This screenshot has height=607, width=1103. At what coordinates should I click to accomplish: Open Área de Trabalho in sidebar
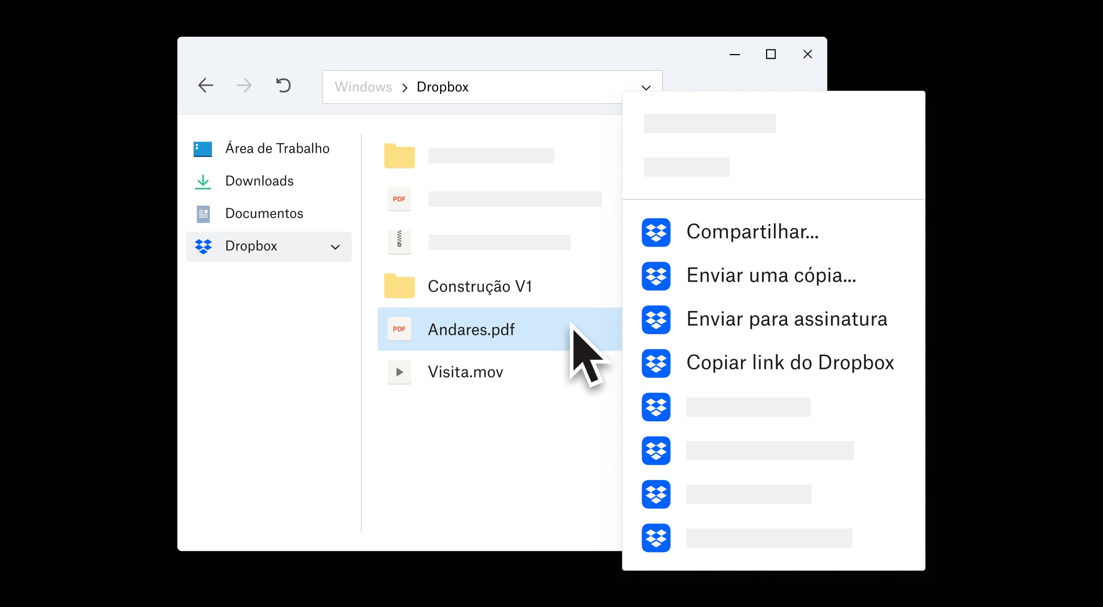pos(277,148)
